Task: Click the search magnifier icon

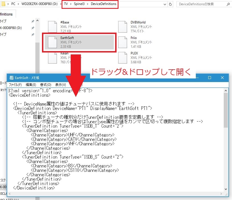Action: 228,4
